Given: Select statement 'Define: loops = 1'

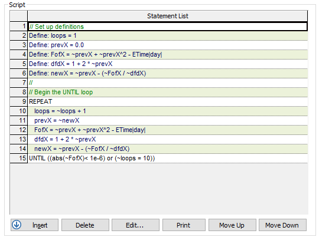Looking at the screenshot, I should (x=168, y=36).
